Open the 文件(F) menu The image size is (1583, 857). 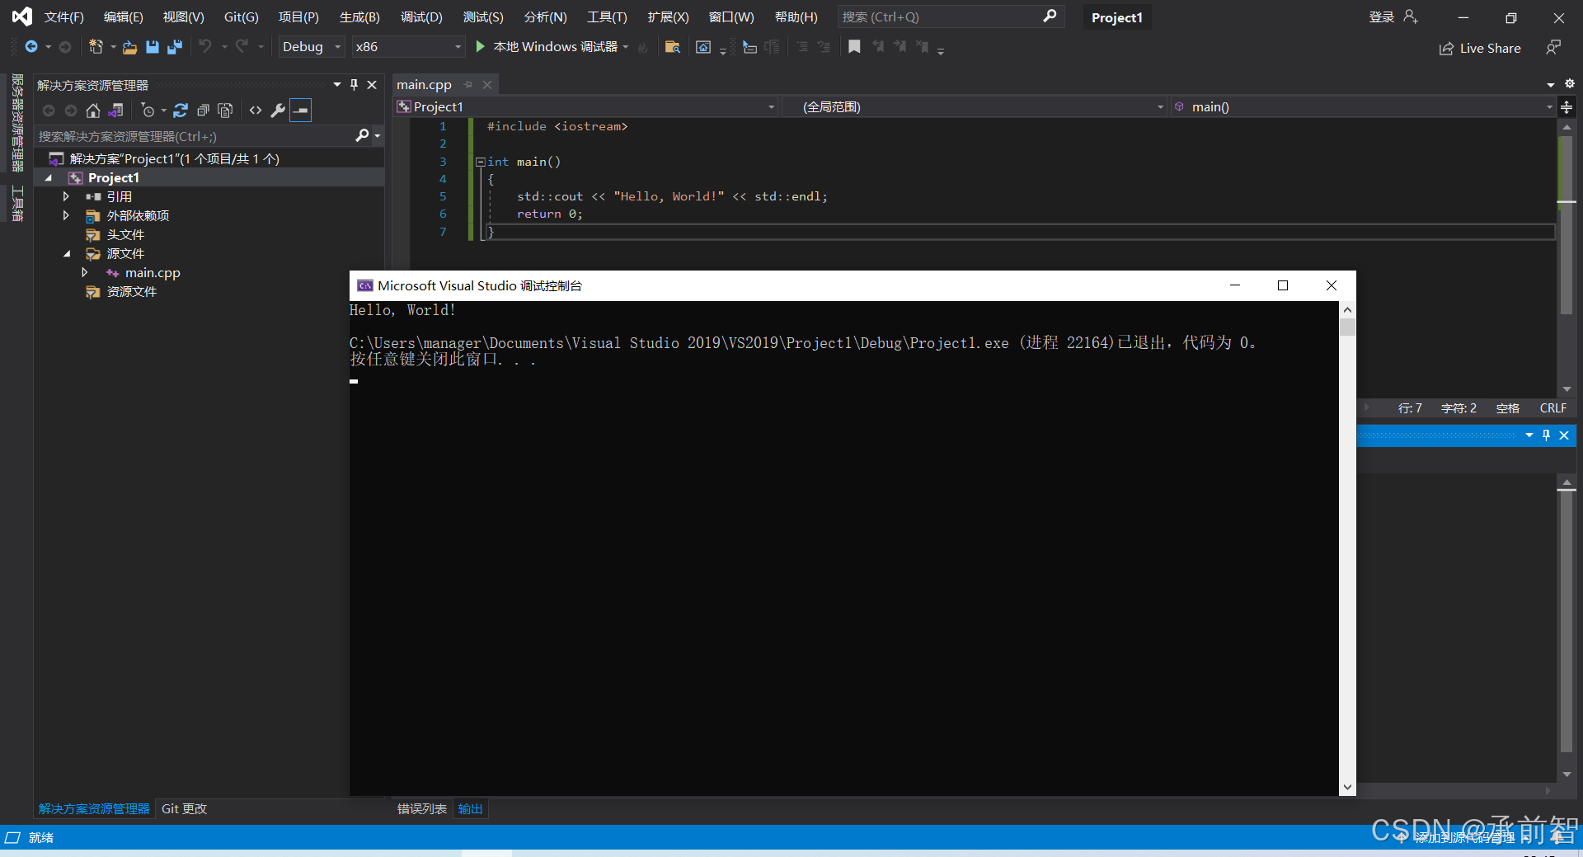64,16
